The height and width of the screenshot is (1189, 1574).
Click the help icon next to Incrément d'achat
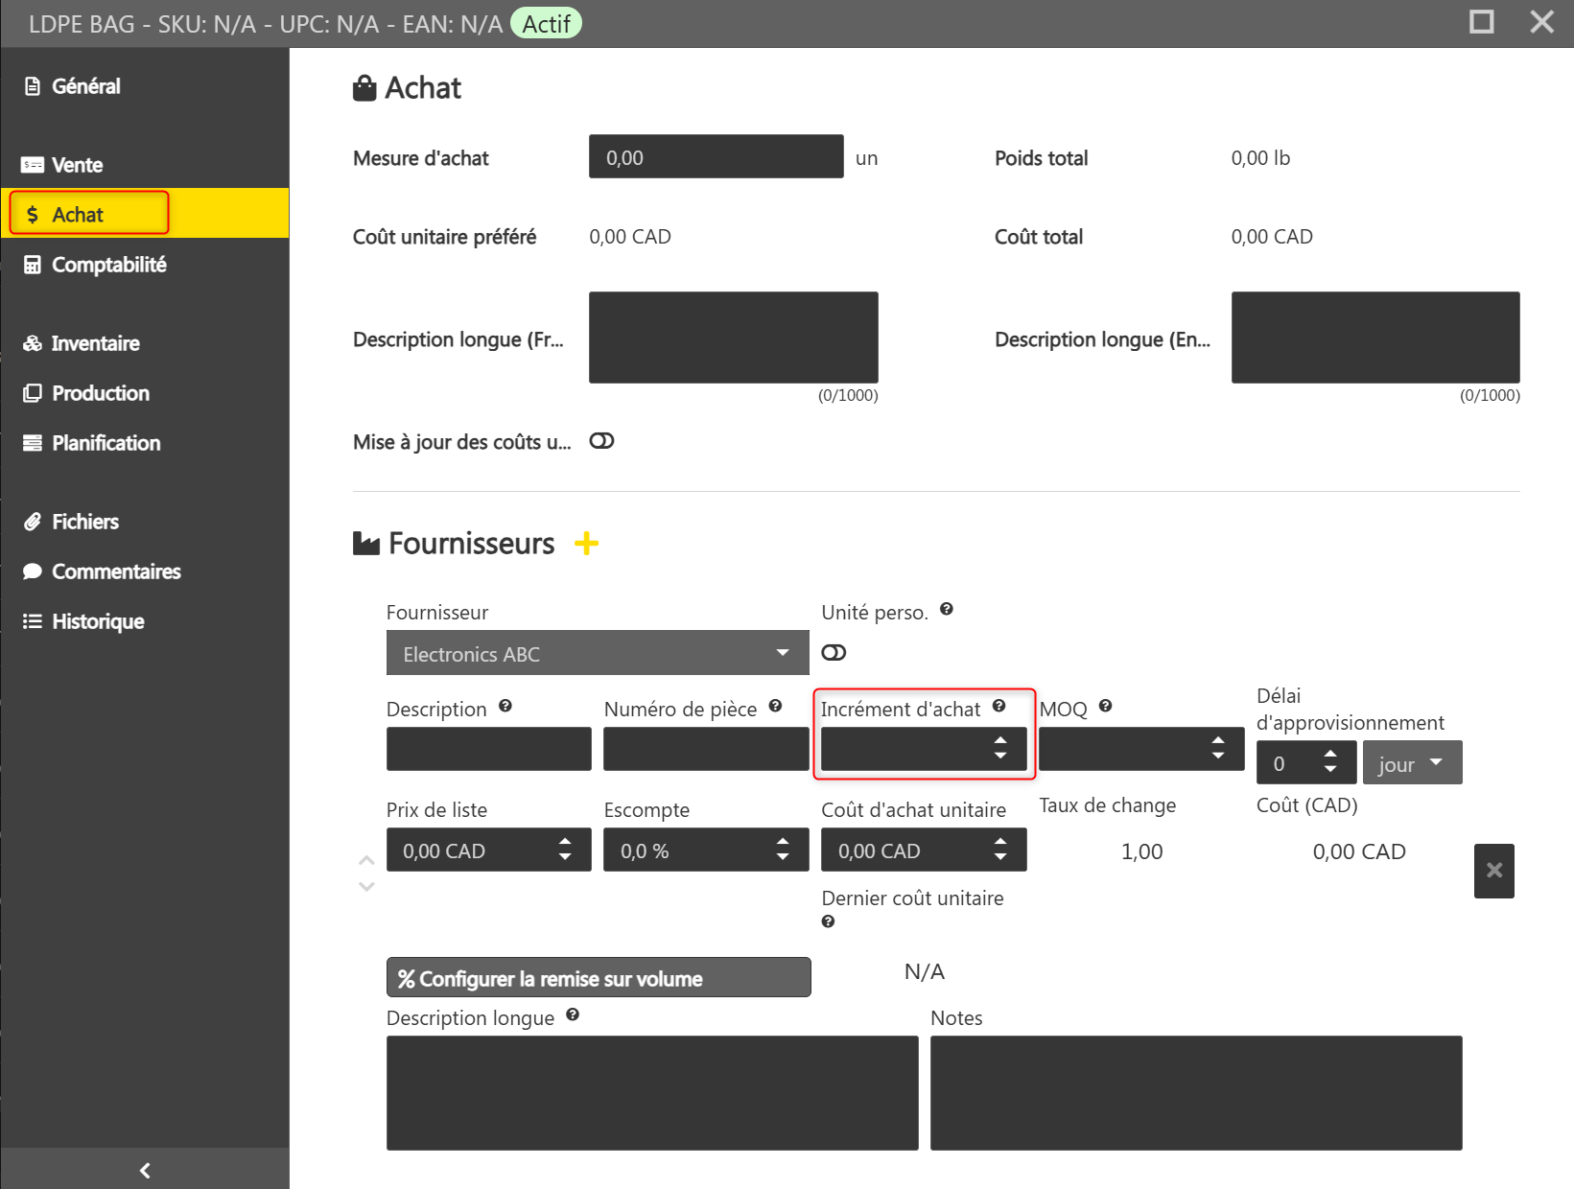[x=998, y=706]
